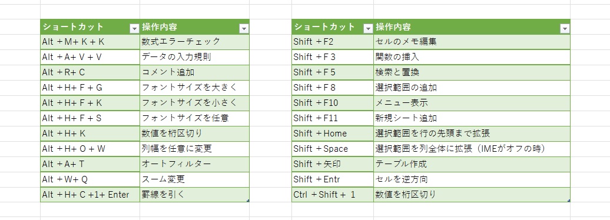Open the right table 操作内容 filter dropdown
610x220 pixels.
point(565,28)
